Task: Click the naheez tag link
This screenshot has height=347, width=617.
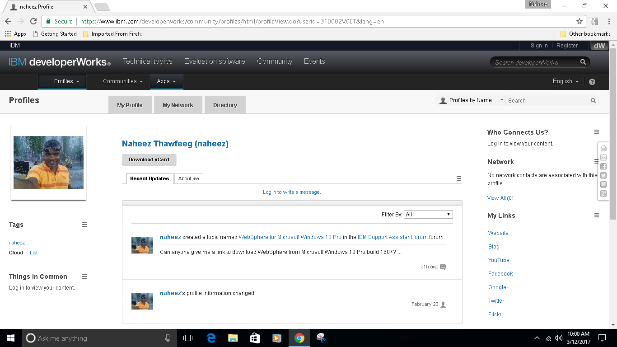Action: (x=17, y=243)
